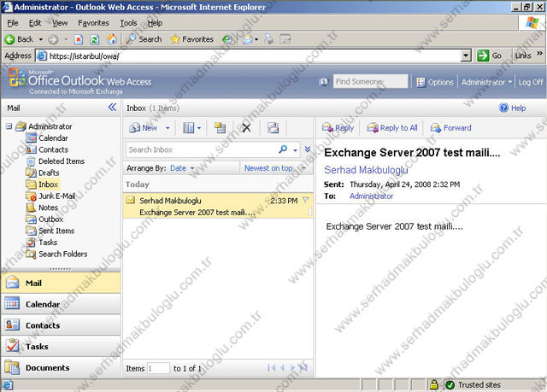The image size is (547, 392).
Task: Open the browser Help menu
Action: (x=155, y=23)
